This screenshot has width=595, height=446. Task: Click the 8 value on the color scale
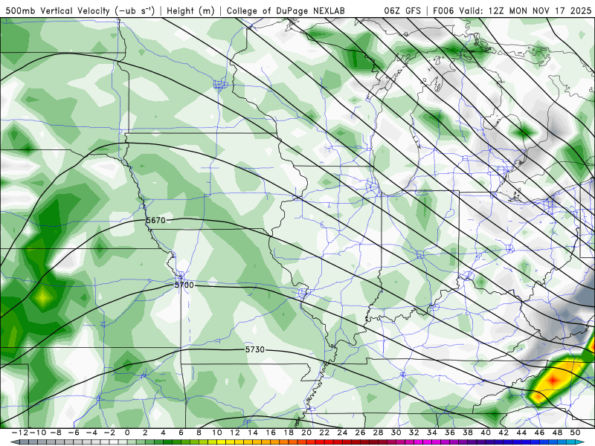coord(199,433)
